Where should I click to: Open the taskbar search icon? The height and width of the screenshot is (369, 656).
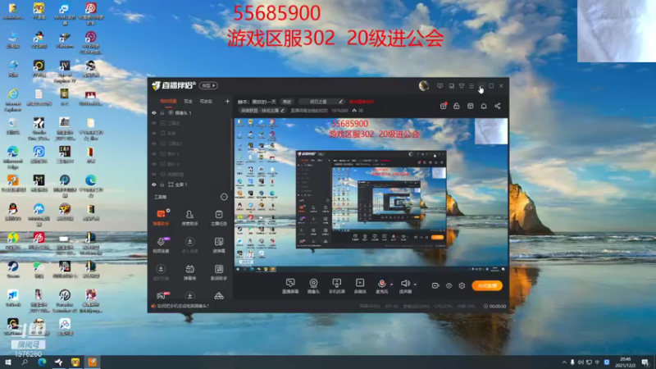(25, 362)
